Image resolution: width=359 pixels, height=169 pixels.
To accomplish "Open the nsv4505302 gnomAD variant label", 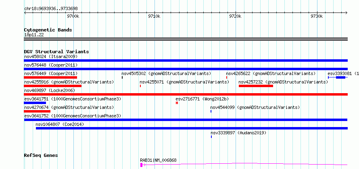I will coord(166,73).
